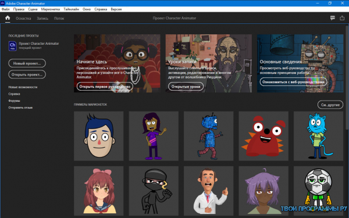Click the share export icon
This screenshot has width=349, height=218.
click(342, 18)
